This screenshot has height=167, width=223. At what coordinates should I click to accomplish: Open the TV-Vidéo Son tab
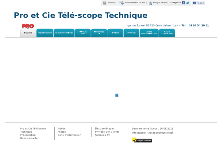point(83,33)
